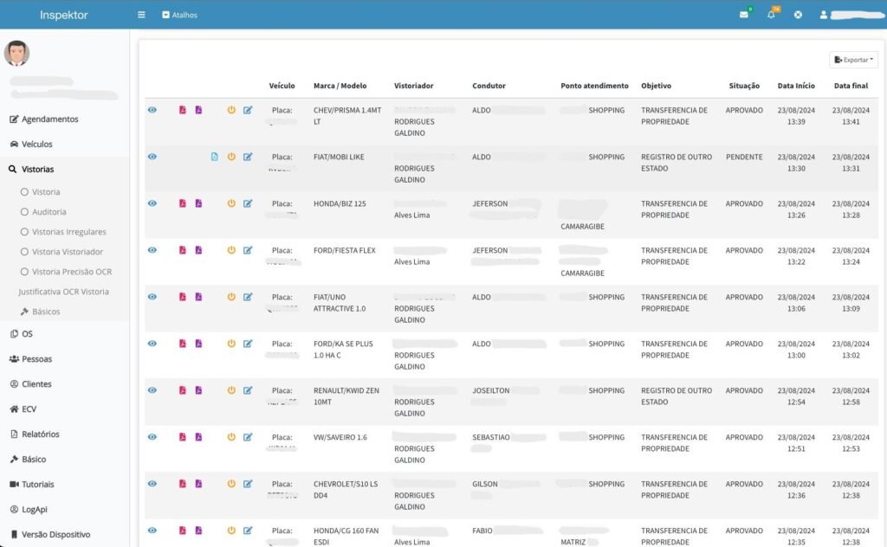
Task: Open blue document icon in FIAT/MOBI row
Action: [215, 157]
